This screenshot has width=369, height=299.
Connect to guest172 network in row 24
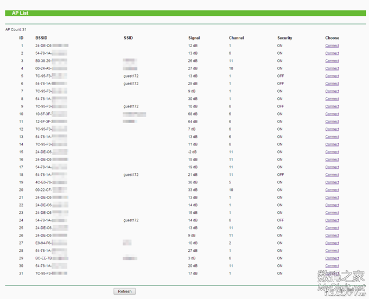[332, 220]
